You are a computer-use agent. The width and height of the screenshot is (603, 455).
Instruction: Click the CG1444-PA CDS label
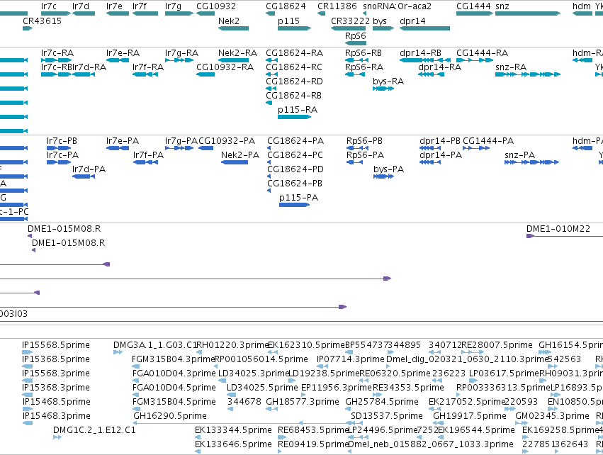click(x=488, y=141)
